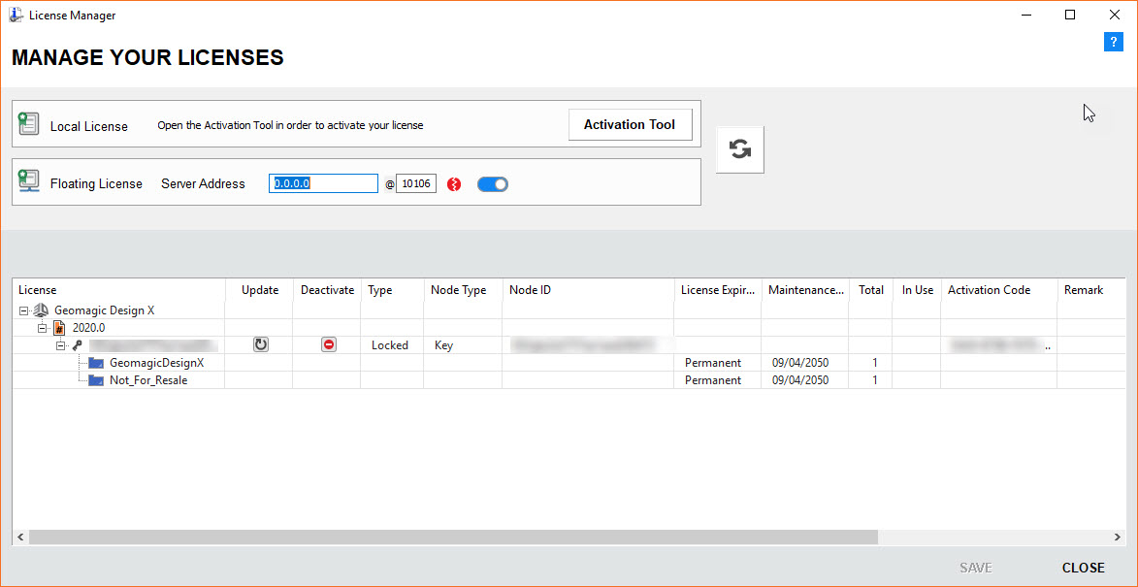This screenshot has width=1138, height=587.
Task: Click the 2020.0 version document icon
Action: coord(58,327)
